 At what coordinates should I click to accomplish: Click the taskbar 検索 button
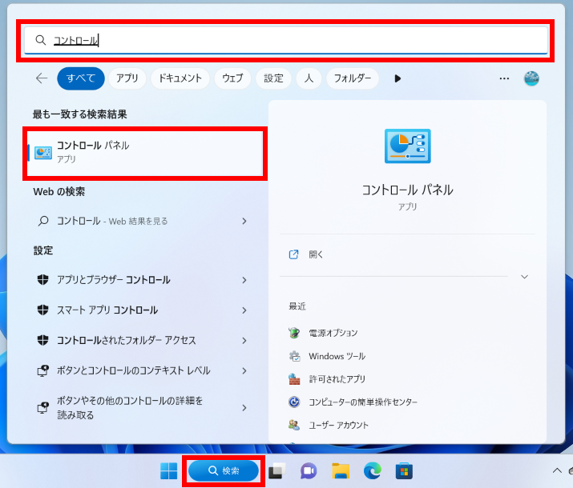coord(224,471)
